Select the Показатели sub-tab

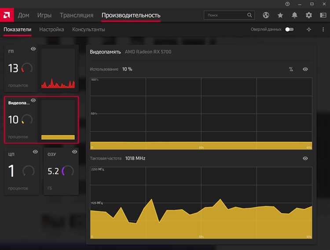18,29
